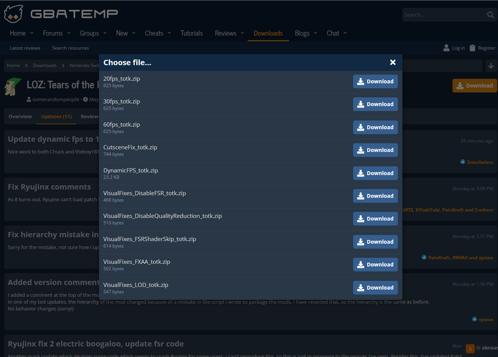The height and width of the screenshot is (357, 498).
Task: Click the orange Download button on page
Action: [475, 86]
